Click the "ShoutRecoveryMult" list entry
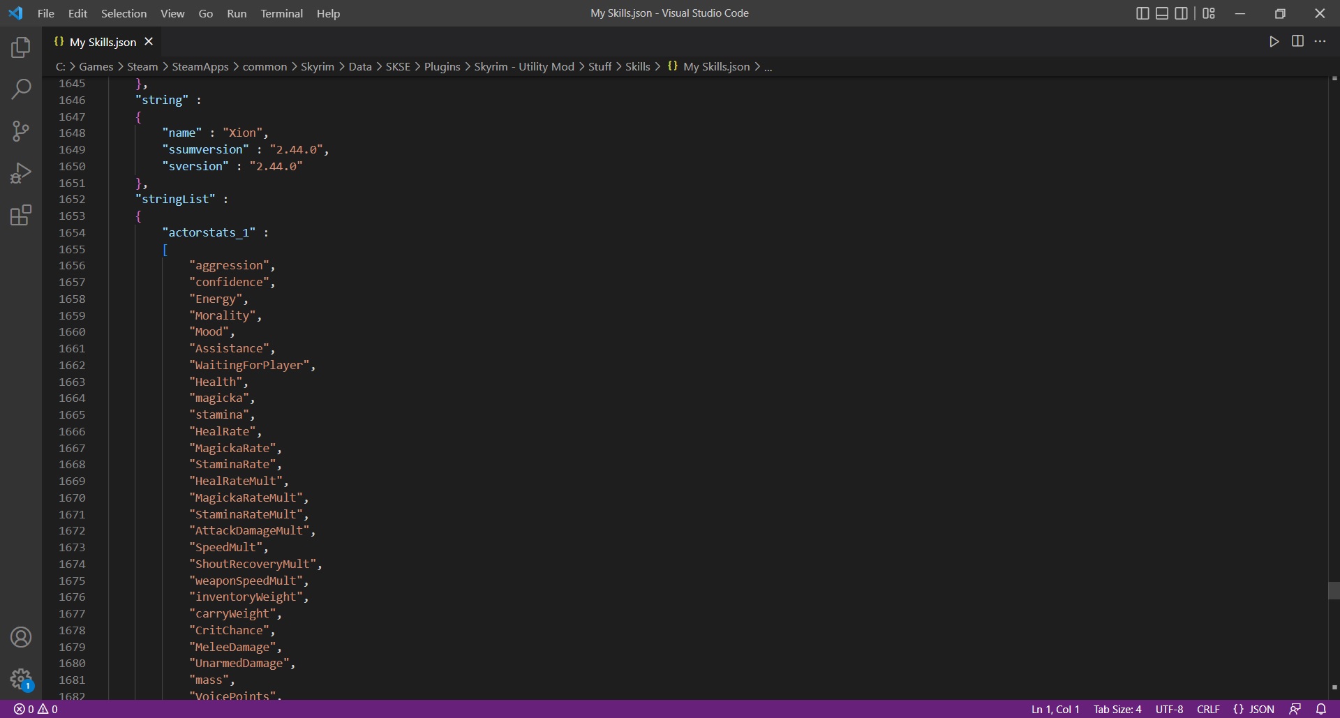This screenshot has width=1340, height=718. click(x=253, y=564)
